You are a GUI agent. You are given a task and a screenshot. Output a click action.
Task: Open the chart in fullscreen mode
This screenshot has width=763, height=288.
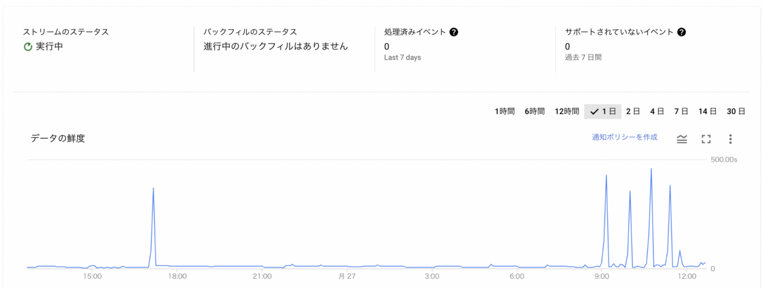[x=706, y=138]
